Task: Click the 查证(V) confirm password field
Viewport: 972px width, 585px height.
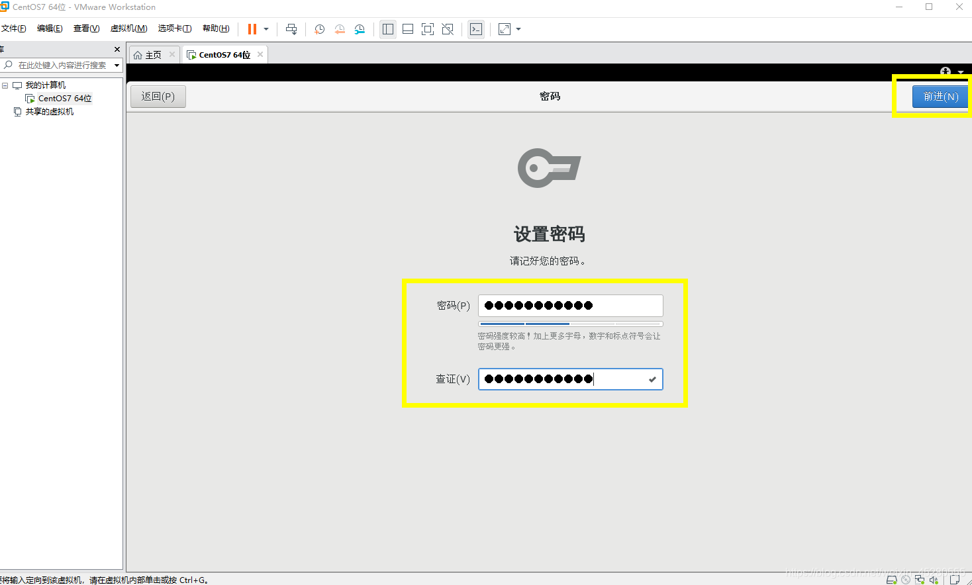Action: click(x=571, y=379)
